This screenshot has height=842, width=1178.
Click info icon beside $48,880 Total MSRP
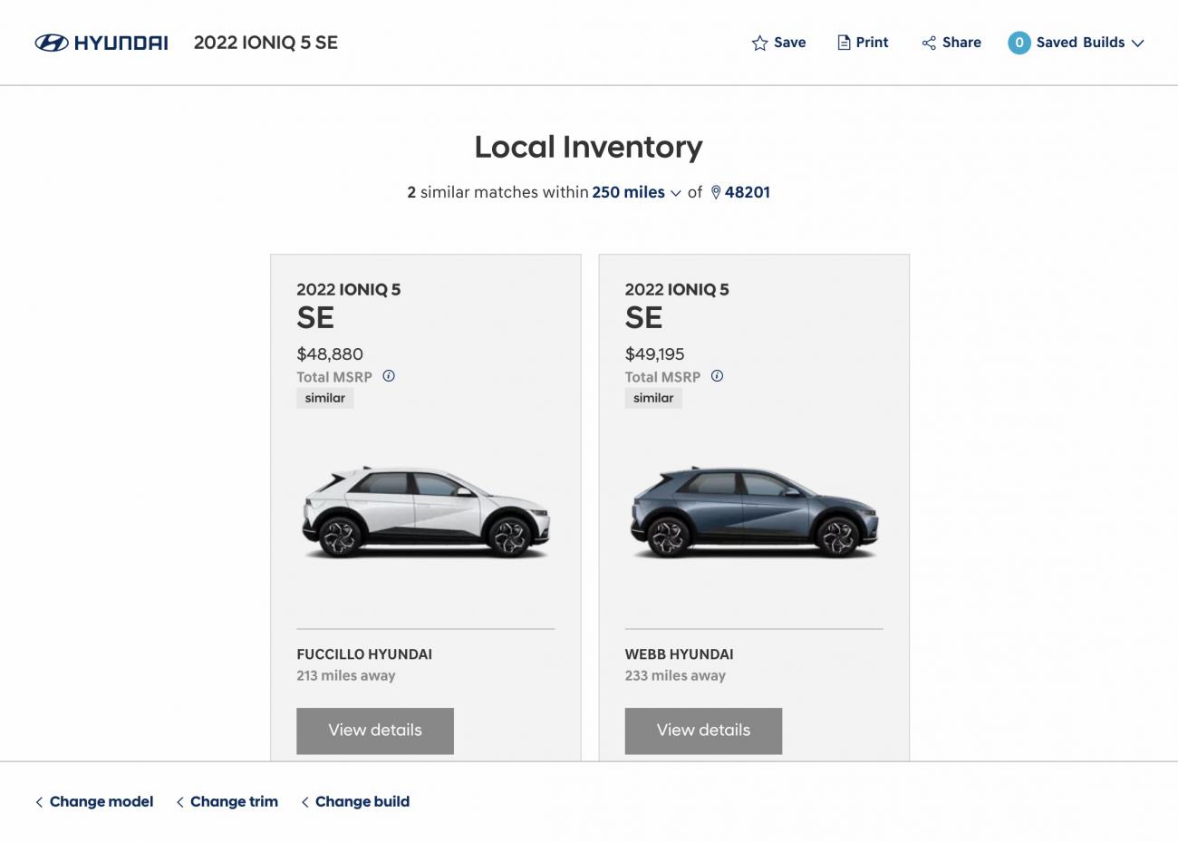(389, 376)
